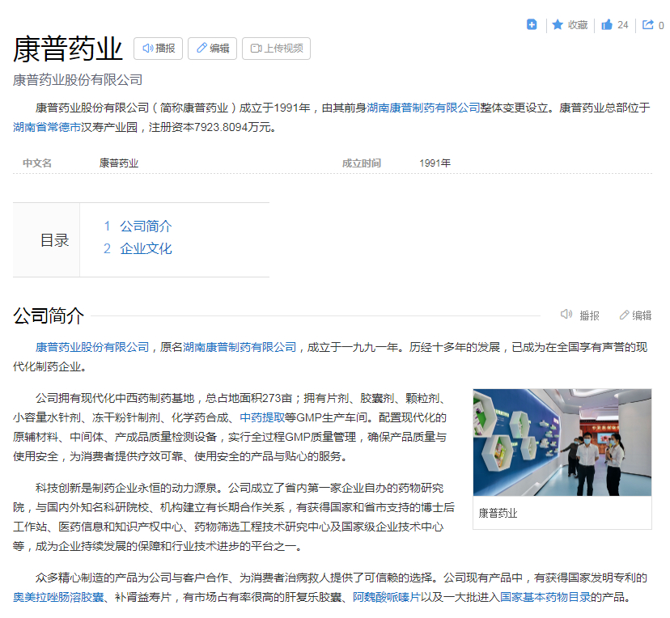670x618 pixels.
Task: Open the 阿魏酸哌嗪片 link
Action: coord(386,597)
